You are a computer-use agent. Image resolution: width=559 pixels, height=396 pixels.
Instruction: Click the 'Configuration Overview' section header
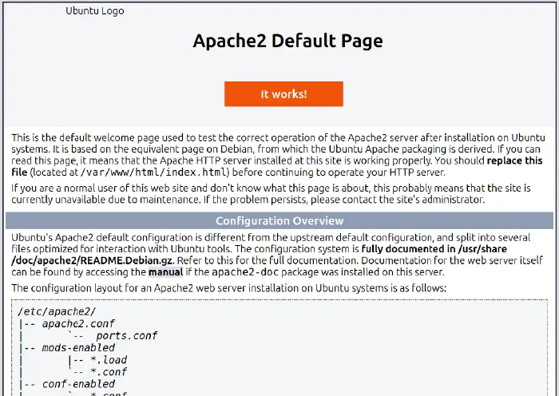[279, 220]
